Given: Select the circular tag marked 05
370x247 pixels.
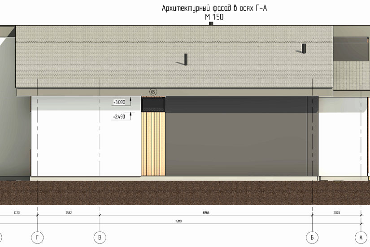Looking at the screenshot, I should pyautogui.click(x=153, y=92).
